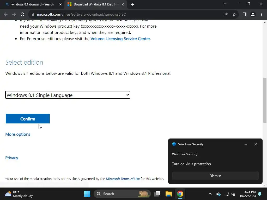Image resolution: width=267 pixels, height=200 pixels.
Task: Click the scrollbar up arrow
Action: (265, 22)
